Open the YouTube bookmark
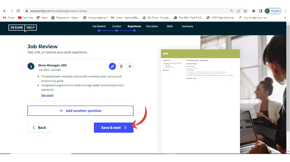The height and width of the screenshot is (162, 290). [25, 17]
